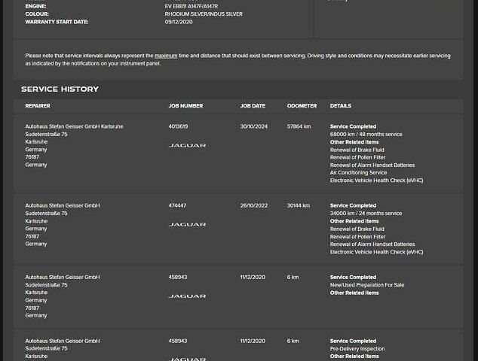Image resolution: width=478 pixels, height=361 pixels.
Task: Click the "Air Conditioning Service" detail item
Action: tap(358, 173)
